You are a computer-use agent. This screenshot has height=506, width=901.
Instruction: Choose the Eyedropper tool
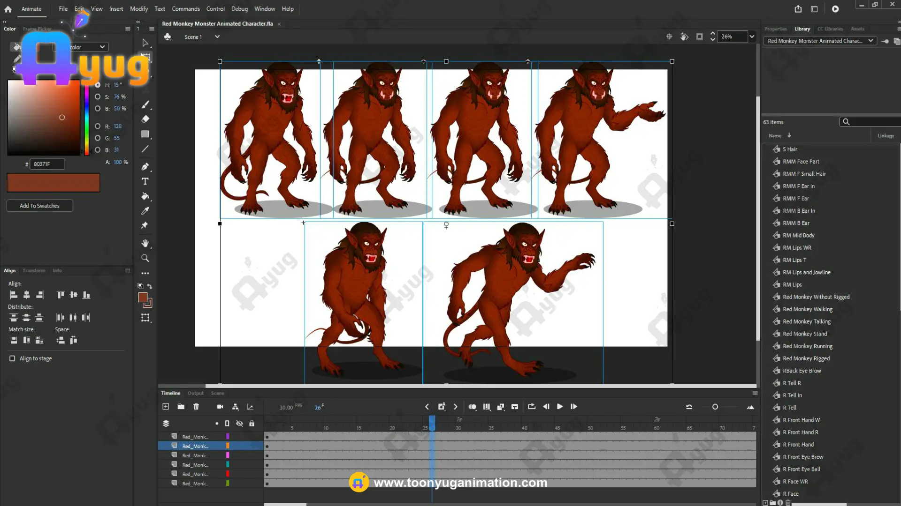click(x=145, y=211)
